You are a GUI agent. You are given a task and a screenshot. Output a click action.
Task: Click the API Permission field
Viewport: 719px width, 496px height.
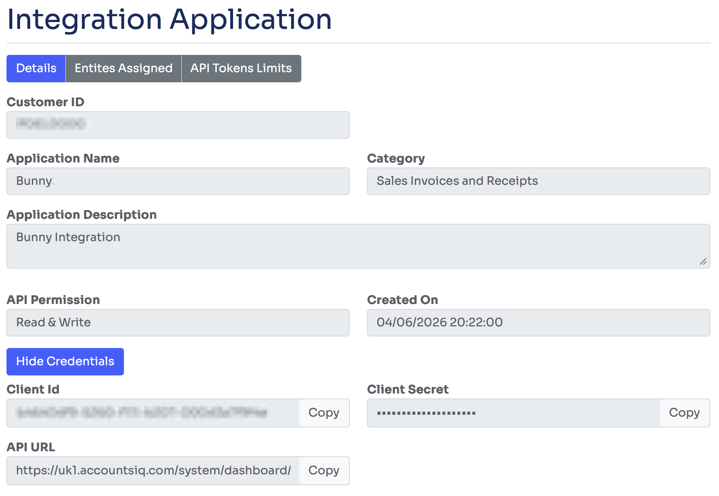178,323
